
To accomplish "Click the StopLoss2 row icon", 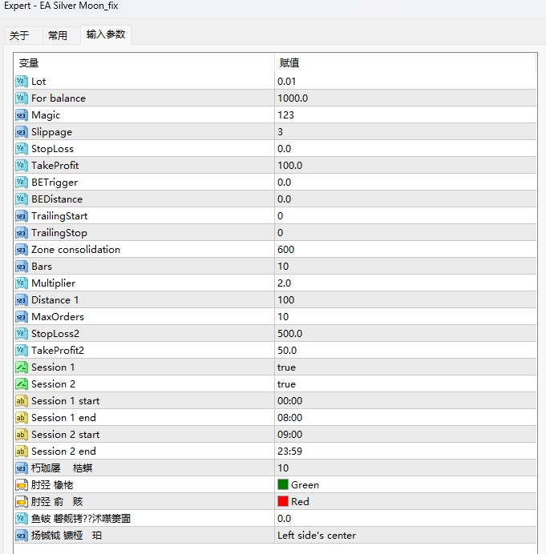I will pos(21,334).
